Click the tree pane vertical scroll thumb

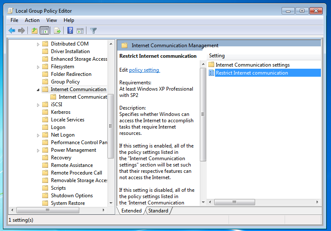[110, 126]
